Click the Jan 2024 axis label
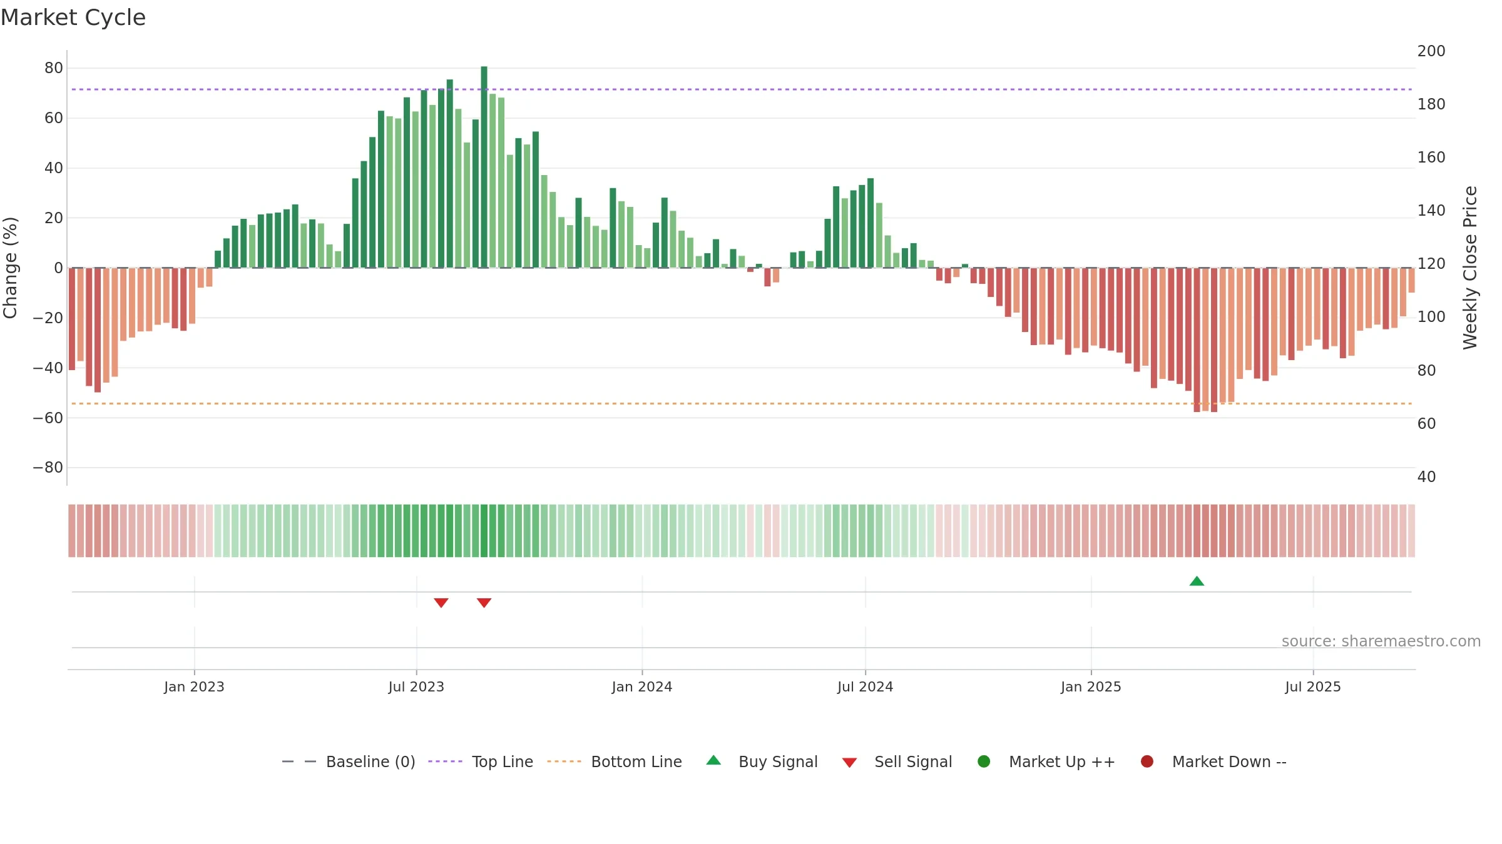This screenshot has width=1502, height=844. [x=642, y=686]
